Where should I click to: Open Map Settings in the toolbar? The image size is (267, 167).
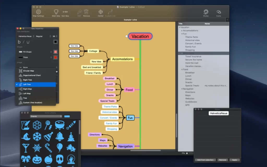pyautogui.click(x=38, y=12)
